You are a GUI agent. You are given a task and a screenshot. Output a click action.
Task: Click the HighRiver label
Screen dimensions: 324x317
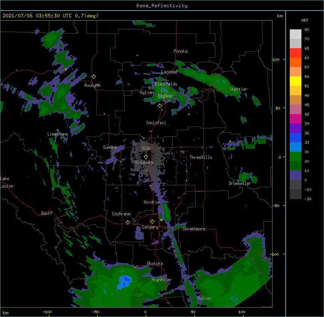pos(162,280)
